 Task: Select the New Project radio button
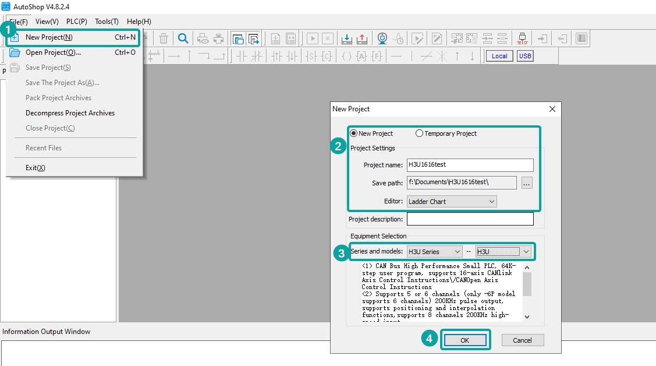pyautogui.click(x=353, y=133)
